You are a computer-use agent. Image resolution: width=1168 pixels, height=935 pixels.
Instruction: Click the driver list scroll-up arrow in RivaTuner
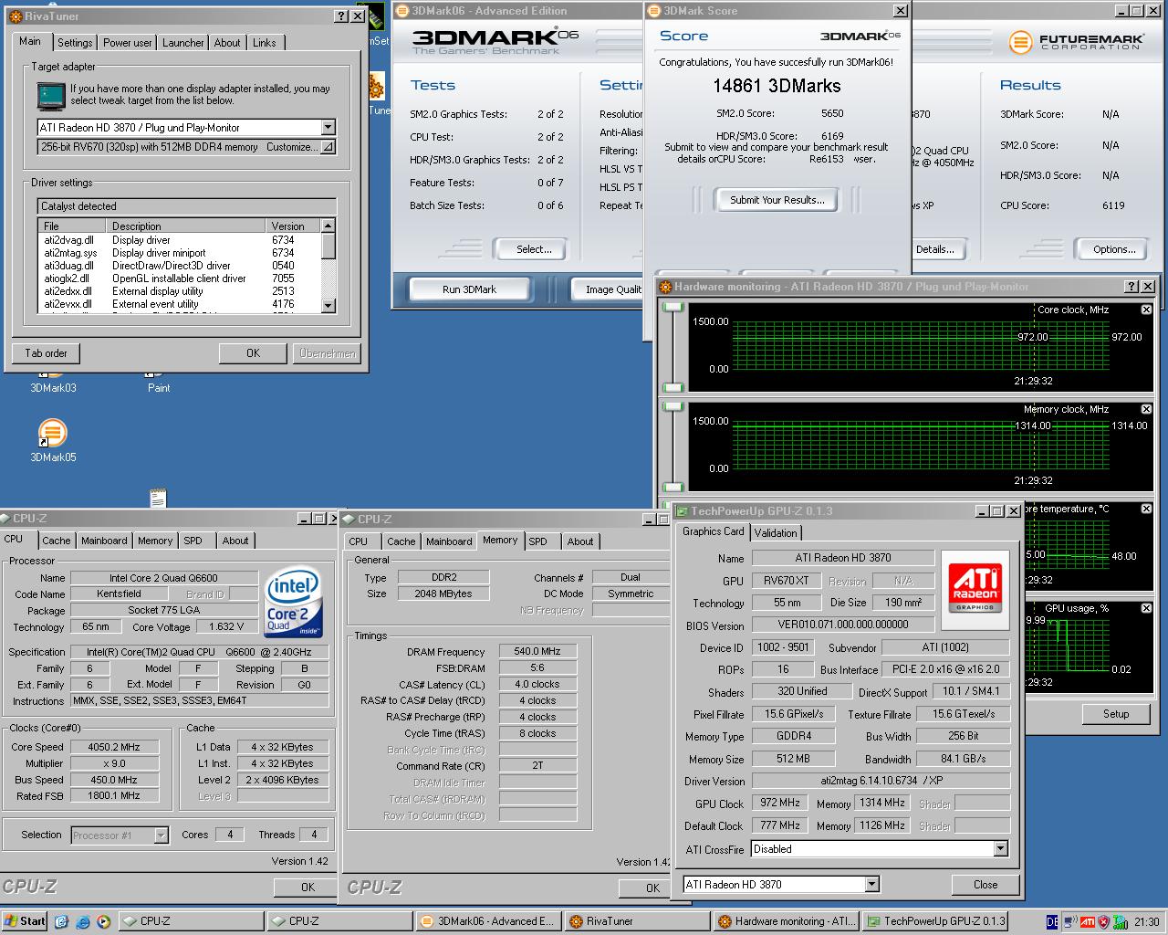[x=328, y=226]
